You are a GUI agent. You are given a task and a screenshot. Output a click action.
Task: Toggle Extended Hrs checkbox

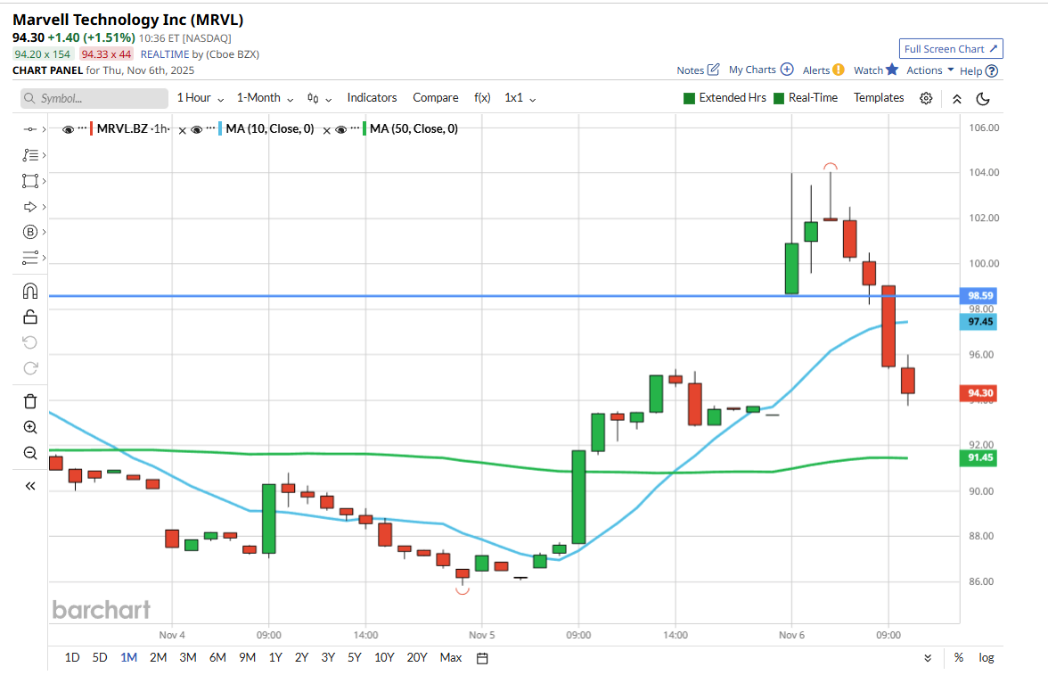[690, 98]
